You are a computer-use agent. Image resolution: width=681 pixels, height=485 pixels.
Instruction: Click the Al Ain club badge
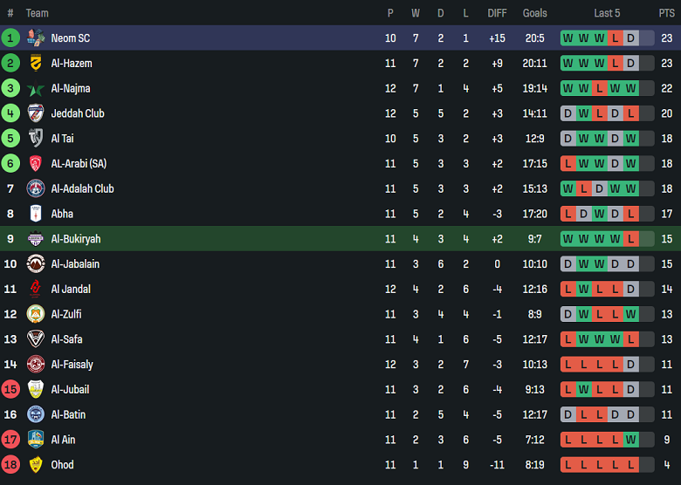tap(36, 440)
